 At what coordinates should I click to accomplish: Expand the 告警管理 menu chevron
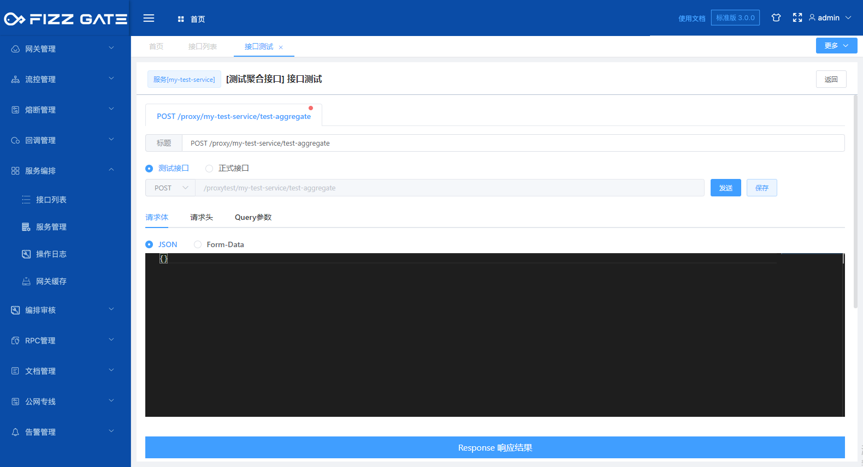click(x=111, y=432)
